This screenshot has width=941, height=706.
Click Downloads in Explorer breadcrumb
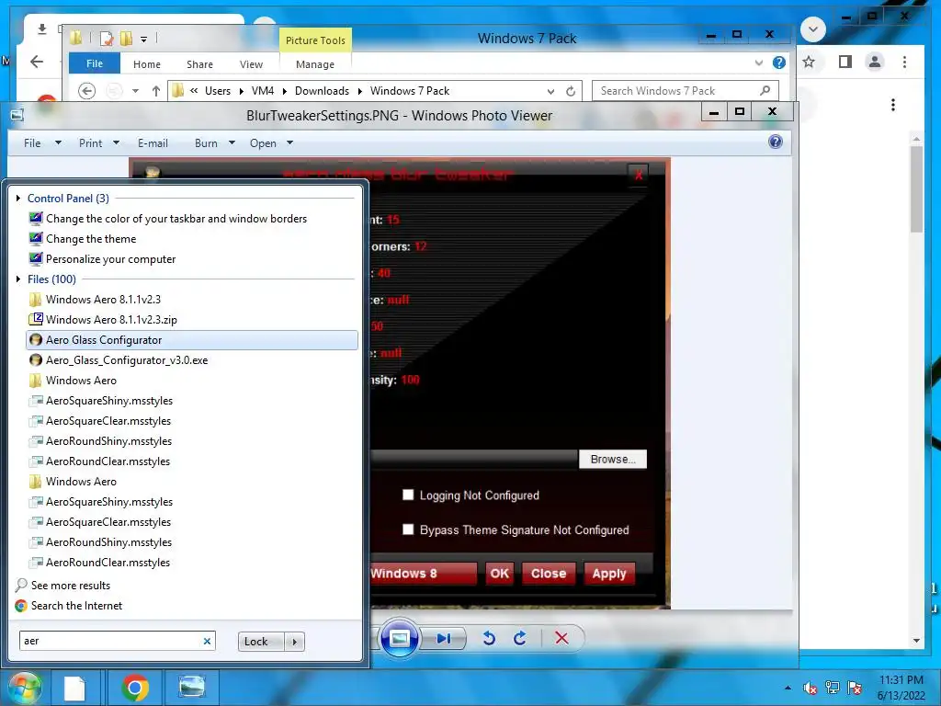[322, 91]
